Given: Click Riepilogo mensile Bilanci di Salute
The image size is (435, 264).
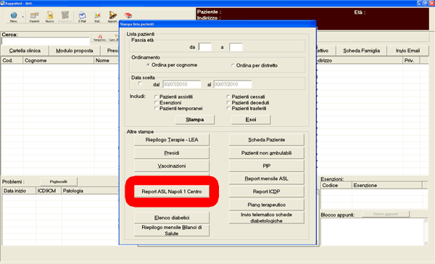Looking at the screenshot, I should [172, 231].
